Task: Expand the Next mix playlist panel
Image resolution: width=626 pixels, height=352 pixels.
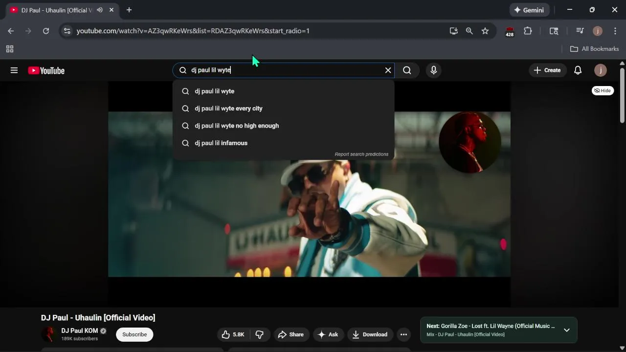Action: click(x=566, y=330)
